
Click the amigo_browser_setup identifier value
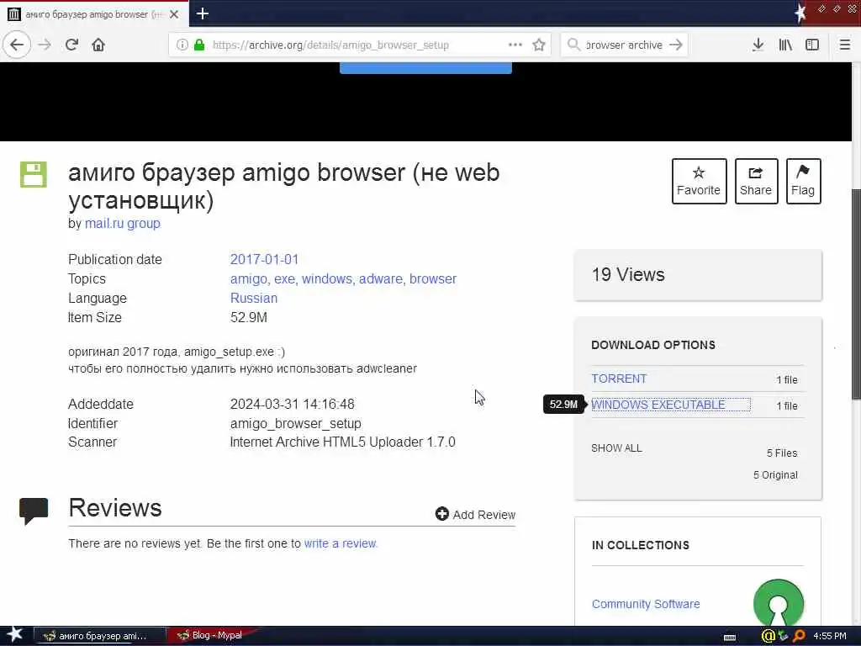[x=295, y=424]
